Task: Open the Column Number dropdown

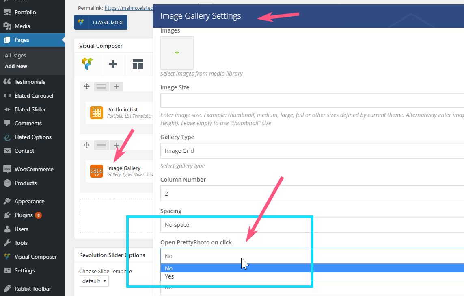Action: pos(312,194)
